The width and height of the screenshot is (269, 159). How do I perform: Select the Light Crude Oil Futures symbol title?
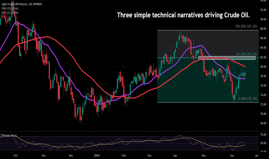[x=22, y=4]
